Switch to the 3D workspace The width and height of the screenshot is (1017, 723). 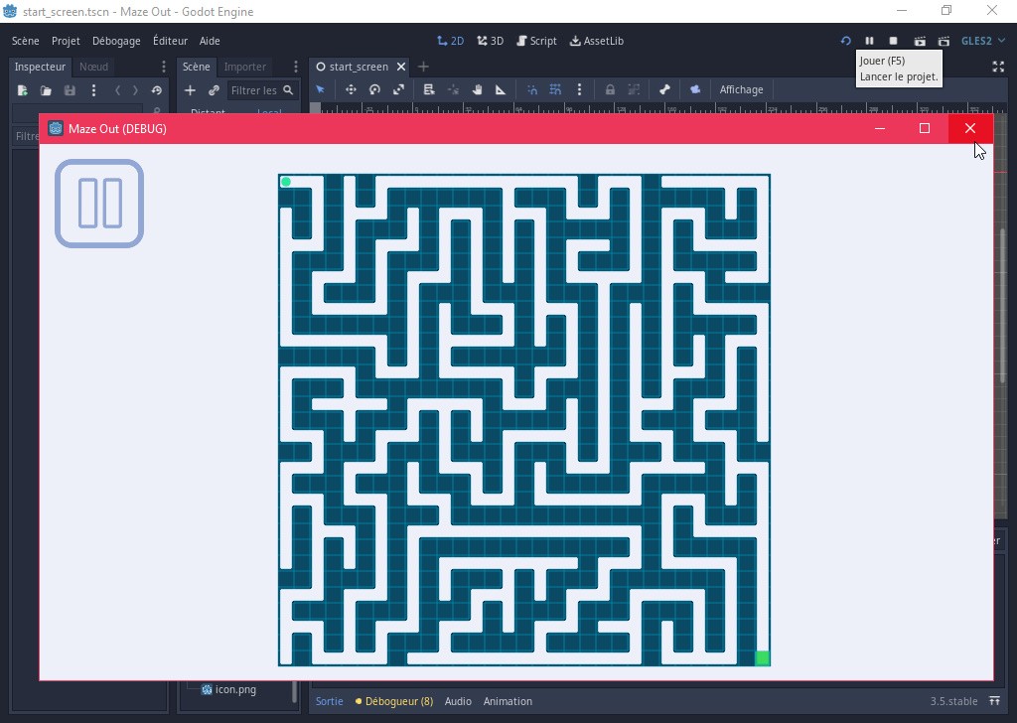[x=491, y=41]
